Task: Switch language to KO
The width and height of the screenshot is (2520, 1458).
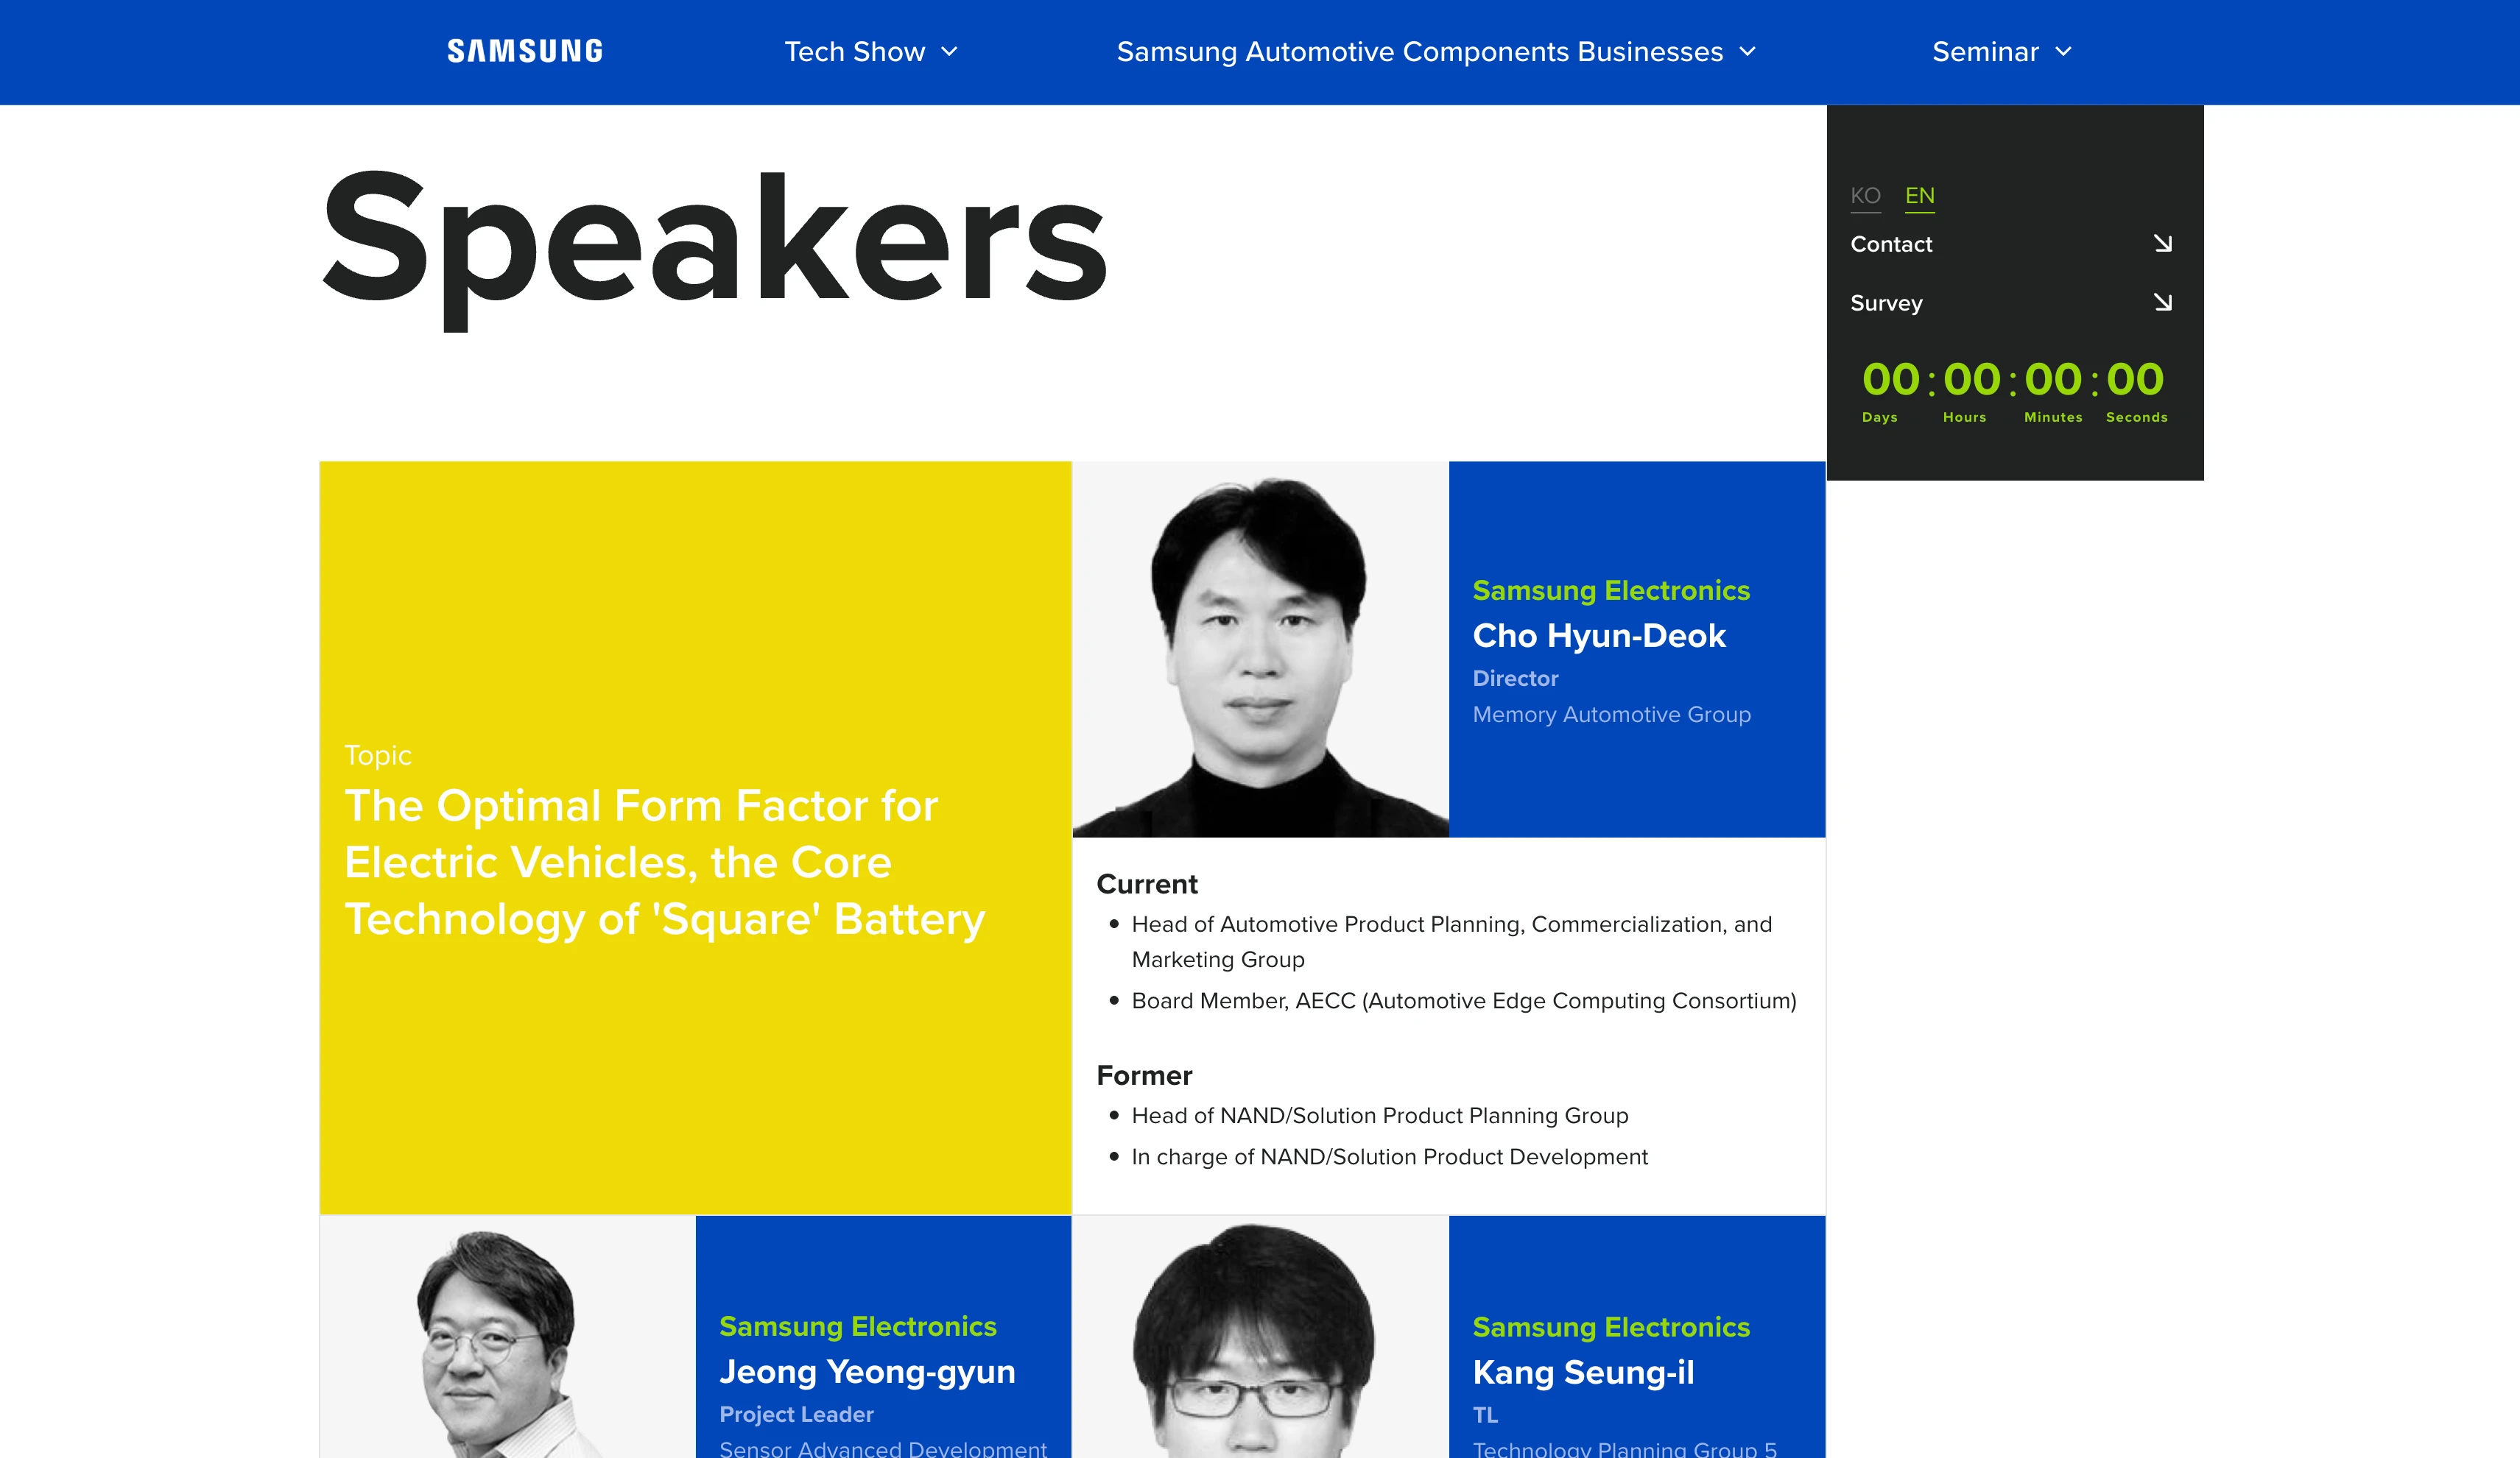Action: (x=1865, y=196)
